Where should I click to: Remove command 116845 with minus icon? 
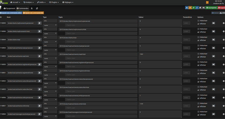coord(224,23)
